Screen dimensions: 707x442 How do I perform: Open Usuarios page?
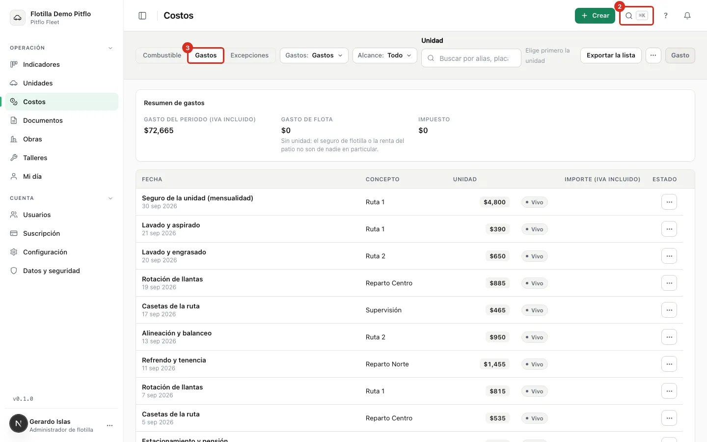(62, 215)
